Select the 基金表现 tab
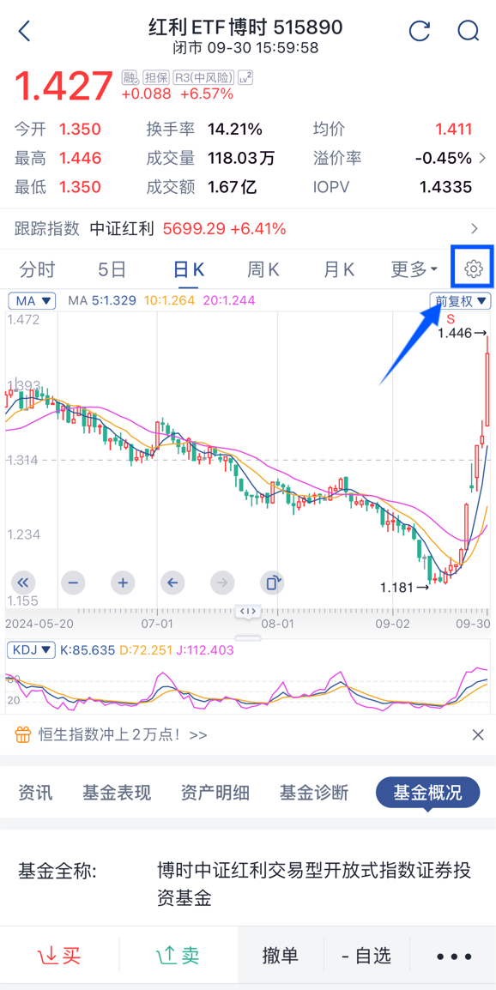 tap(117, 793)
